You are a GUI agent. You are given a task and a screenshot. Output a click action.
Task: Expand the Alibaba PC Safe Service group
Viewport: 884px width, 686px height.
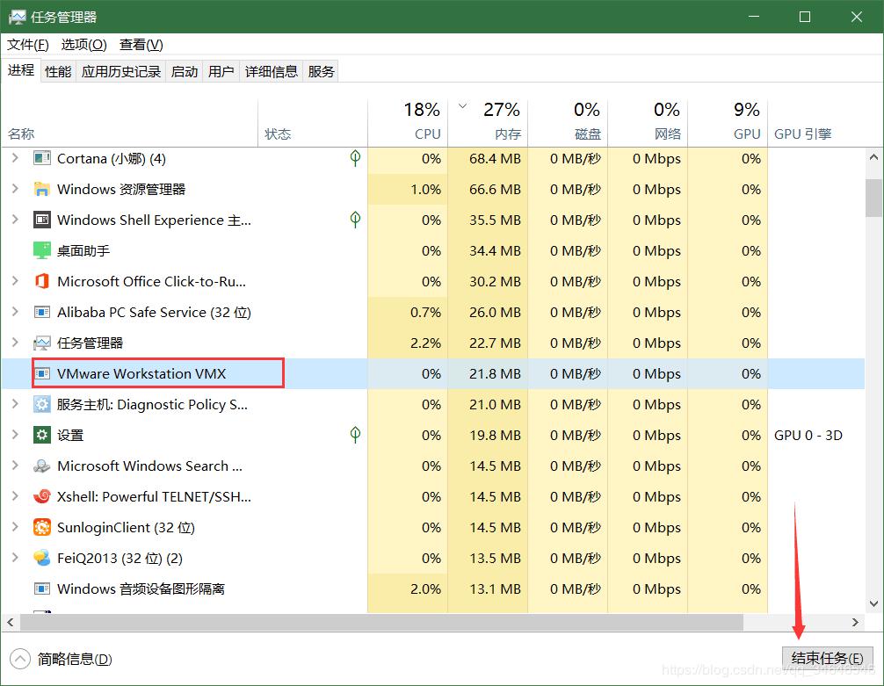15,313
